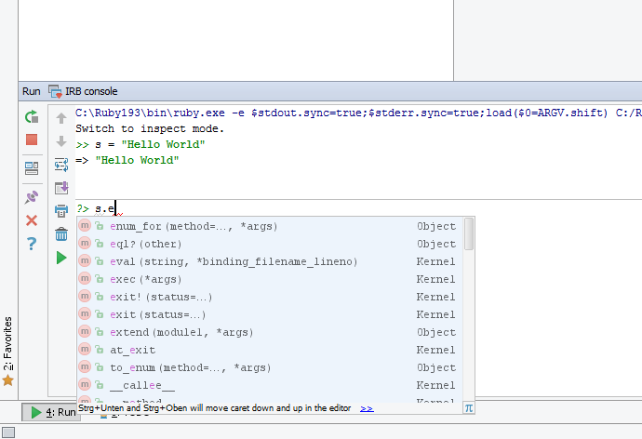Click the completion list scrollbar thumb
Viewport: 642px width, 439px height.
click(469, 233)
